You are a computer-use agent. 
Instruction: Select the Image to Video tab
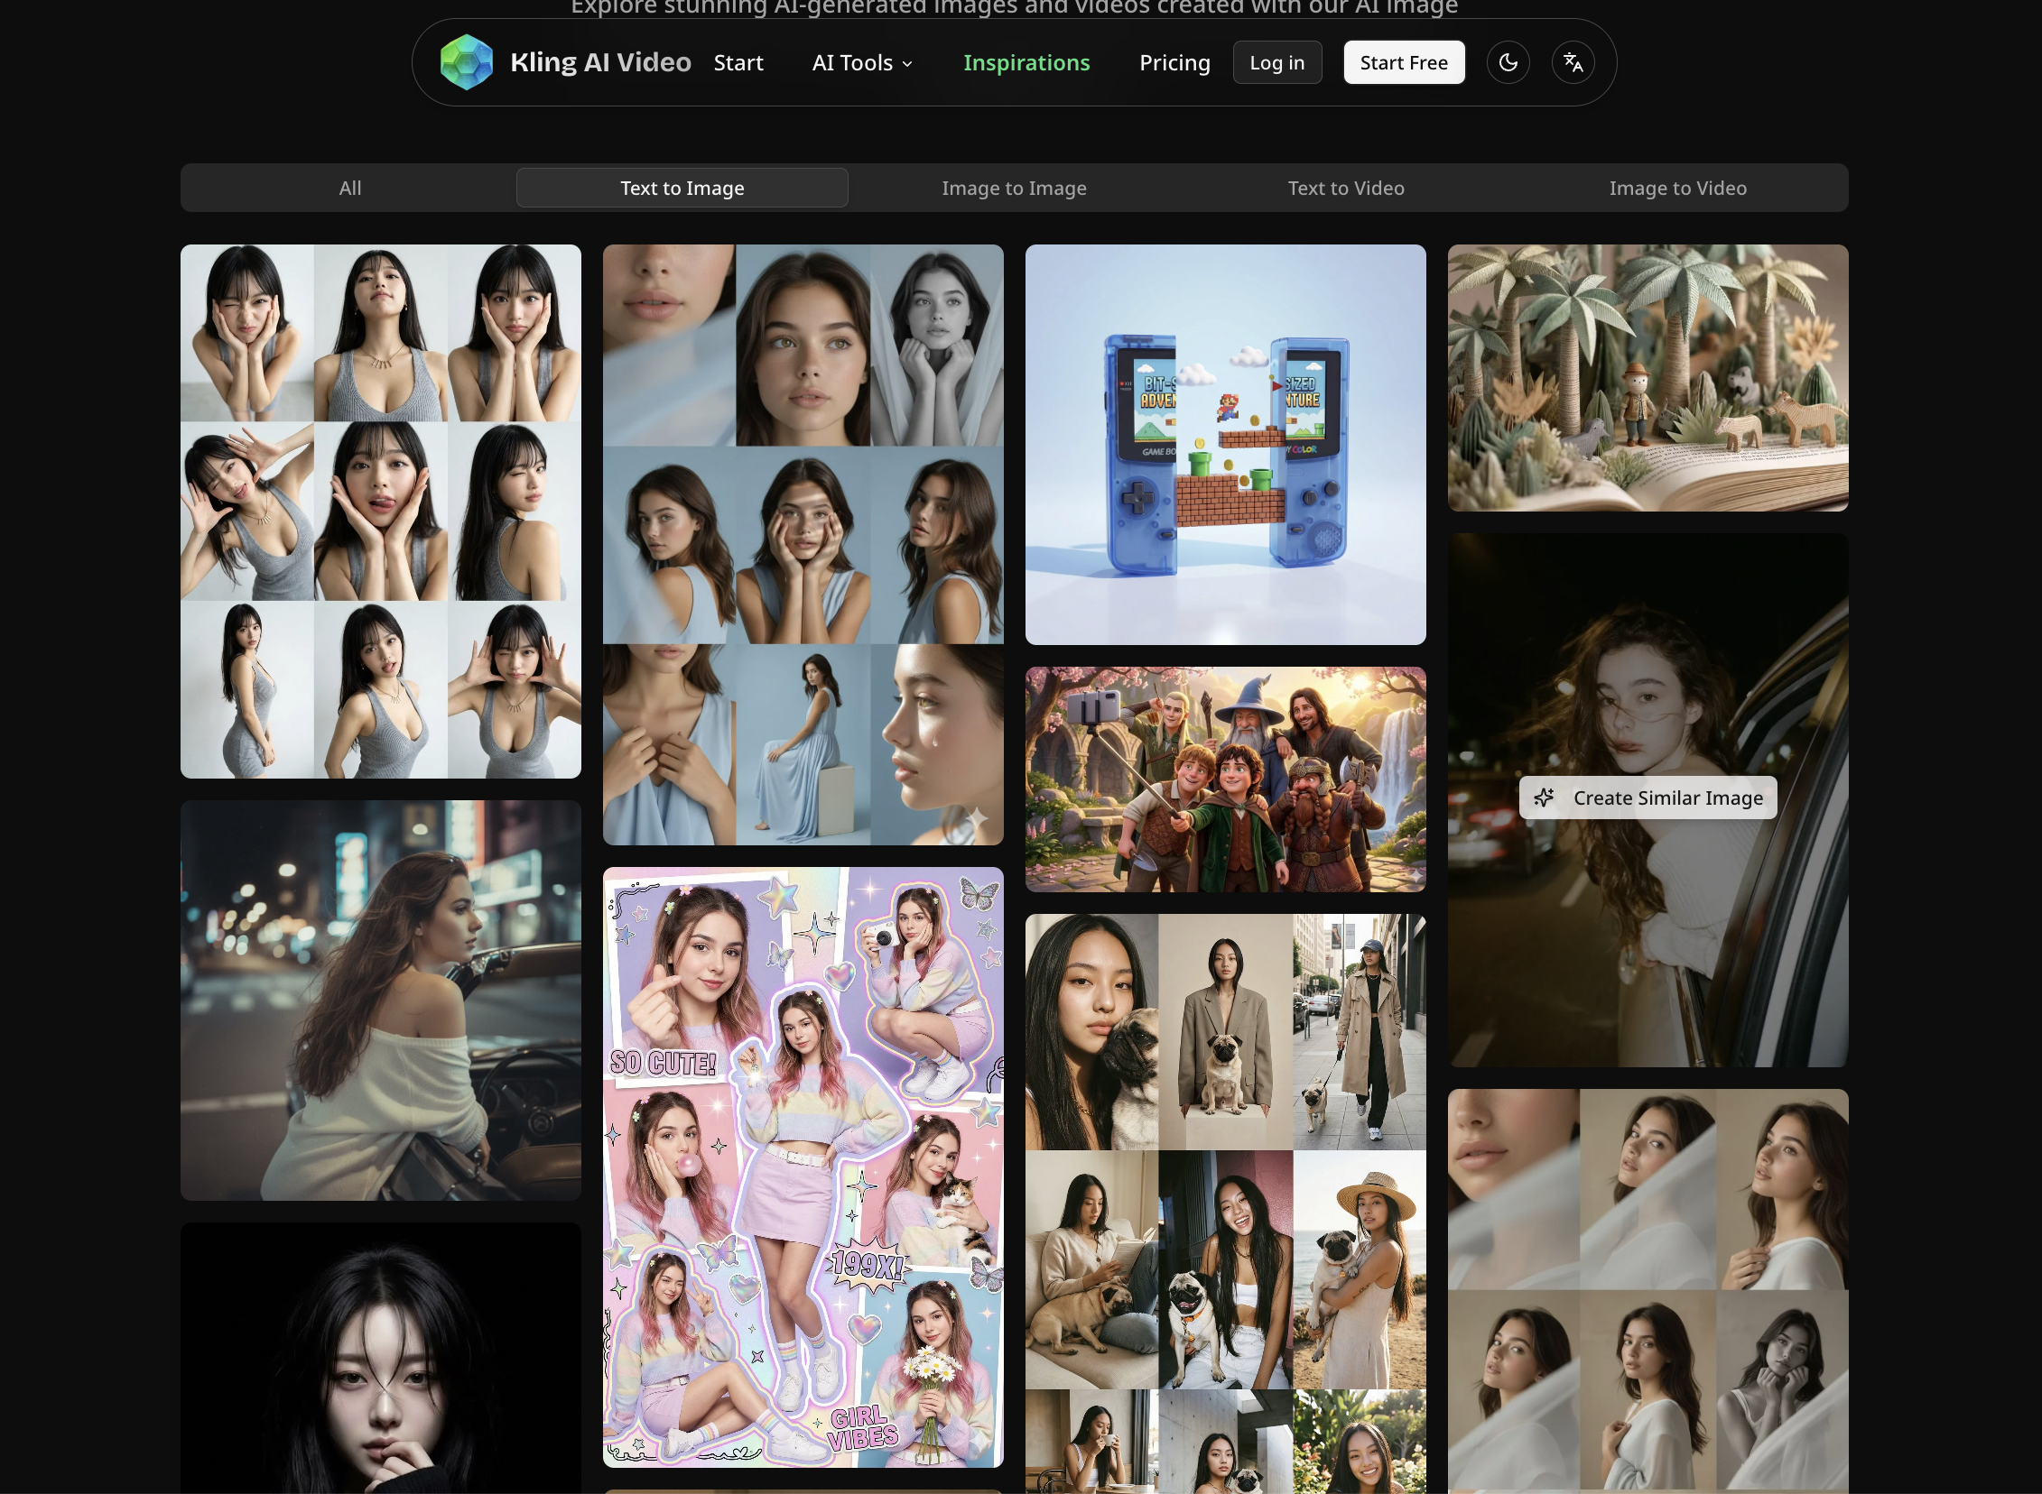pos(1676,189)
